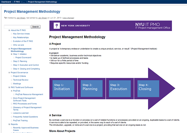The width and height of the screenshot is (187, 133).
Task: Collapse the PMO Toolkit and Software node
Action: click(9, 88)
